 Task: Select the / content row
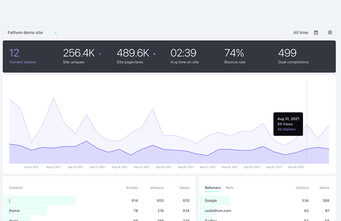[99, 201]
